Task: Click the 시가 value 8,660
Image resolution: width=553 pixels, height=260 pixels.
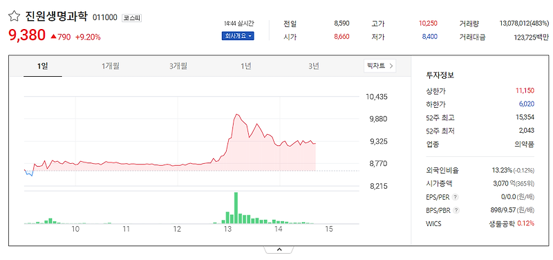Action: [341, 37]
